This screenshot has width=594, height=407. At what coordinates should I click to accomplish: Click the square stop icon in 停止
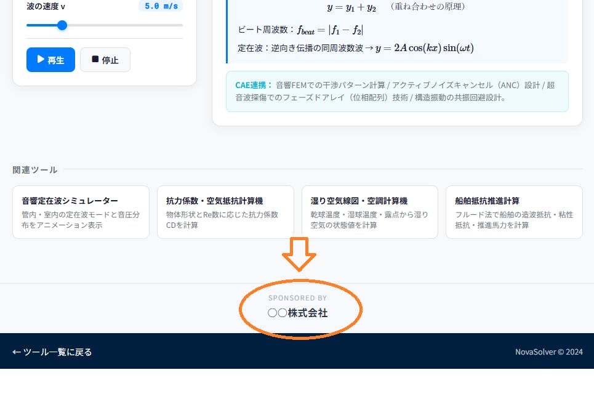point(95,60)
